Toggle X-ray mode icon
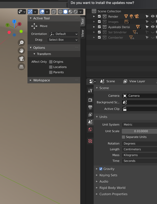 [54, 12]
